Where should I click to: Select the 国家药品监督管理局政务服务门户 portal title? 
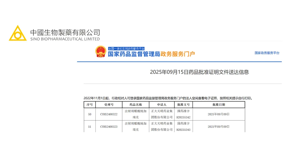click(151, 54)
